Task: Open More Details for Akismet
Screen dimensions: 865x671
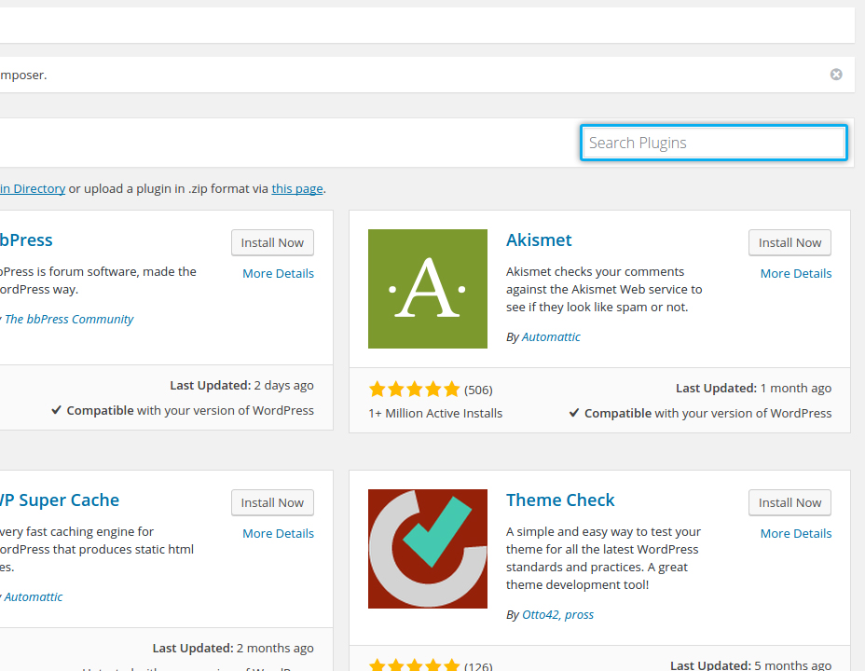Action: point(795,273)
